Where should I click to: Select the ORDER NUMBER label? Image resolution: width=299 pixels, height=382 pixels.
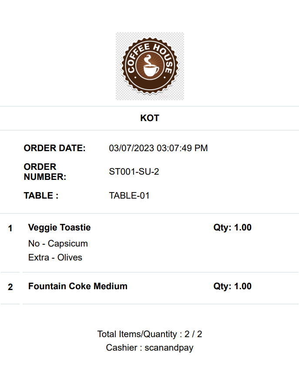[45, 172]
